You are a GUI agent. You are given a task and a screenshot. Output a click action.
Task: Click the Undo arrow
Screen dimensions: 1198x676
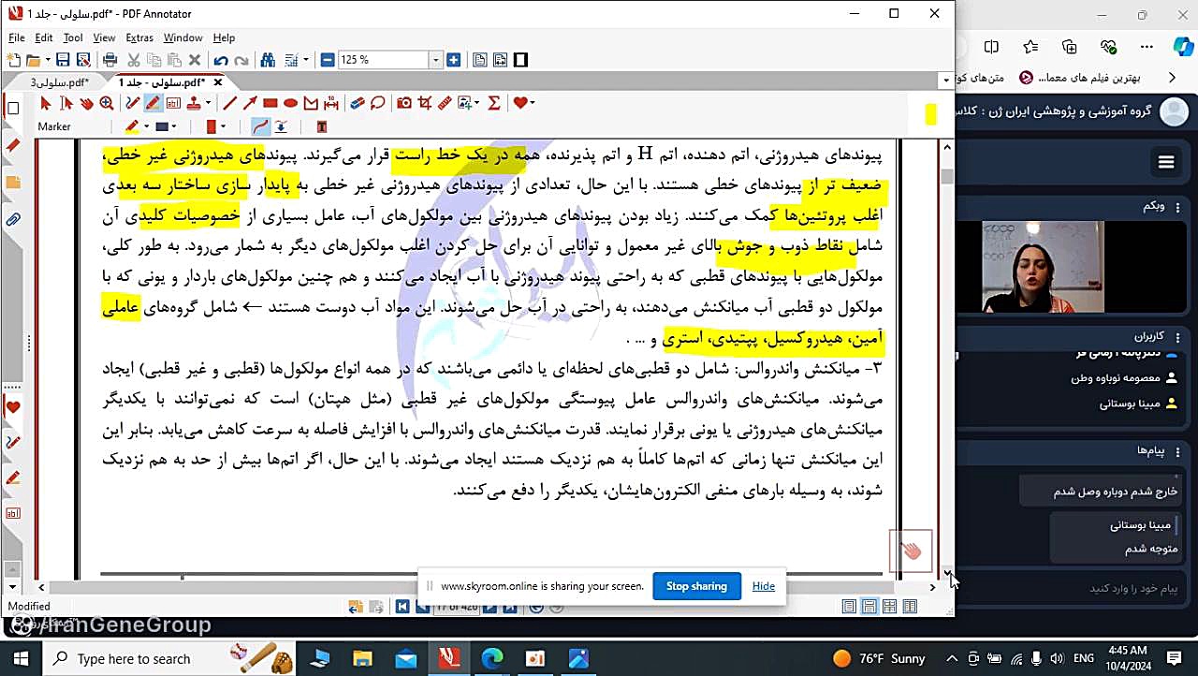[221, 60]
